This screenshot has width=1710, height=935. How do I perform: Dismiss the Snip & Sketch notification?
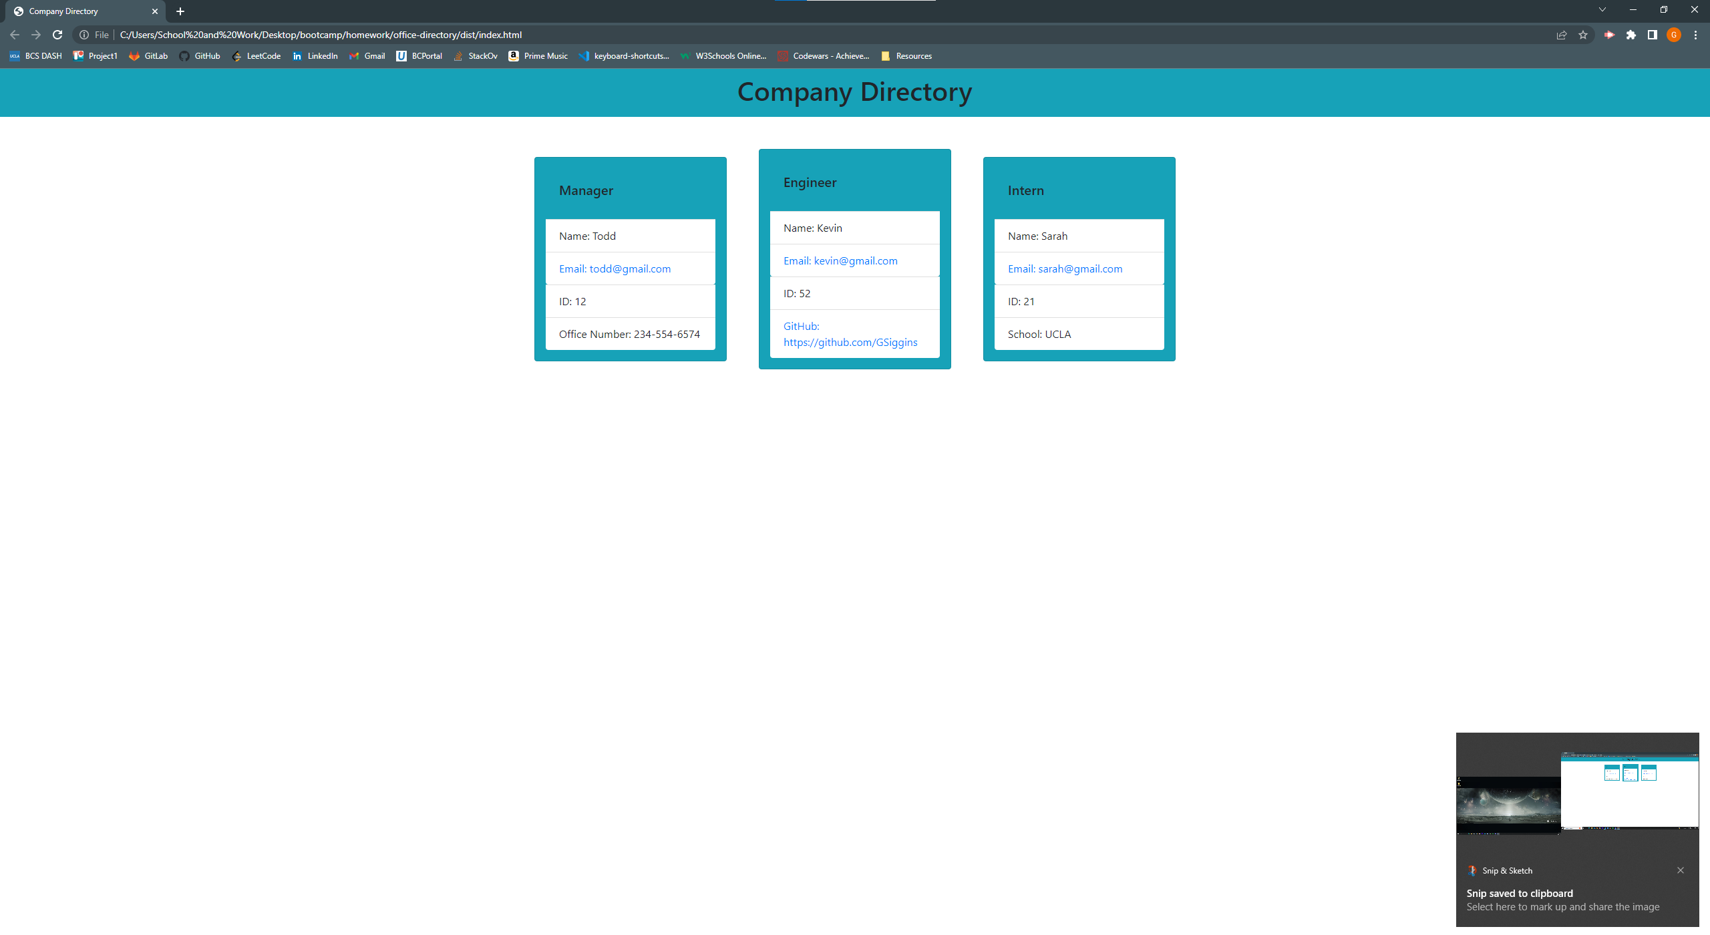1681,870
